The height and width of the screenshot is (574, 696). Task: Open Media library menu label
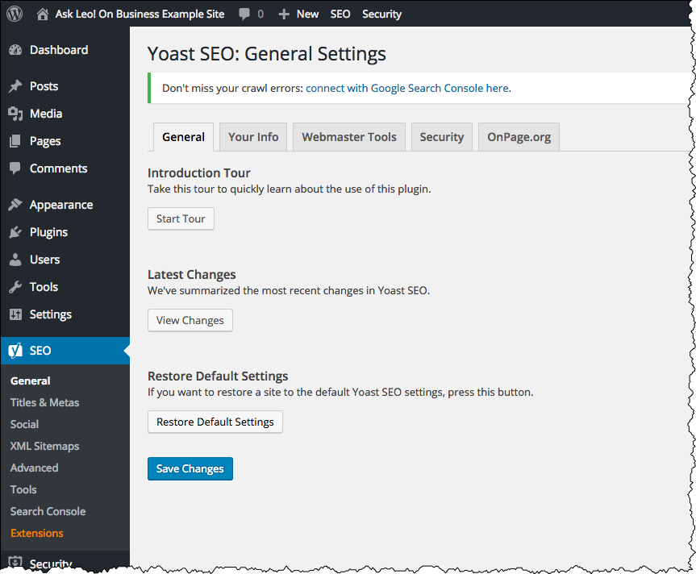coord(46,114)
